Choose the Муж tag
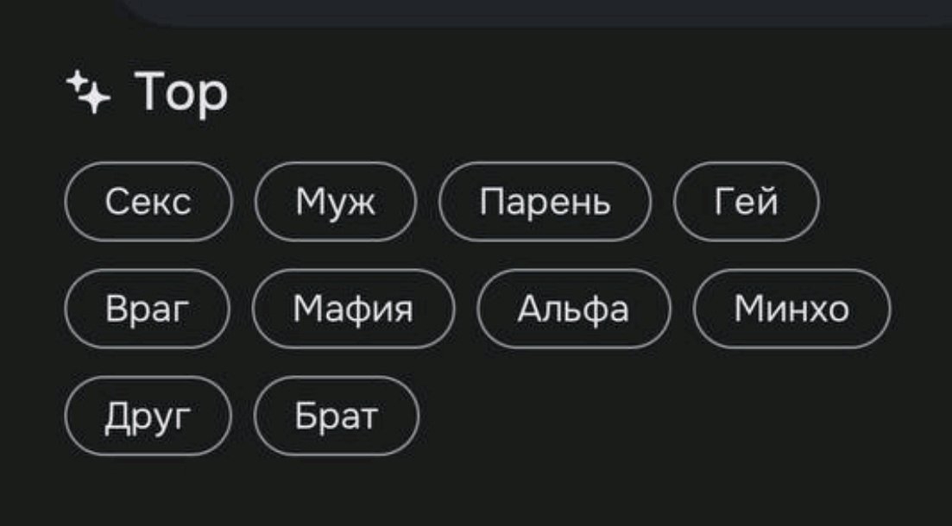Image resolution: width=952 pixels, height=526 pixels. (336, 202)
